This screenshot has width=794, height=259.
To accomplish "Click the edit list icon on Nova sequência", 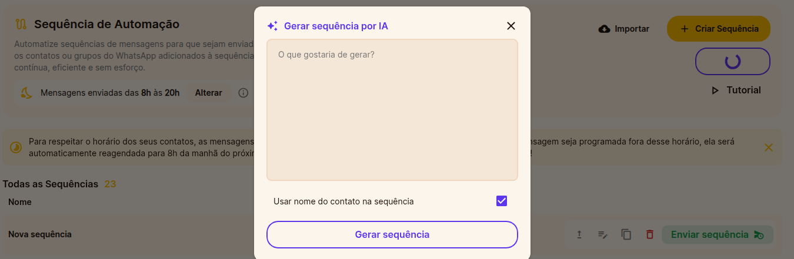I will [x=602, y=234].
